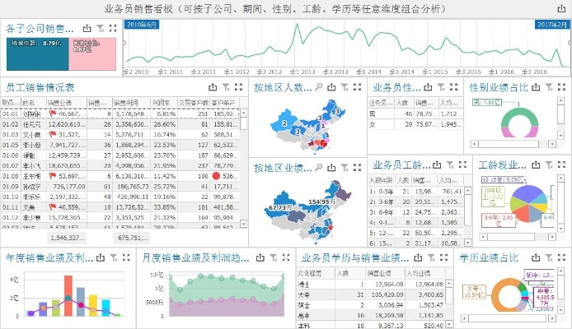Click the 文化程度 column header
572x329 pixels.
pyautogui.click(x=313, y=272)
